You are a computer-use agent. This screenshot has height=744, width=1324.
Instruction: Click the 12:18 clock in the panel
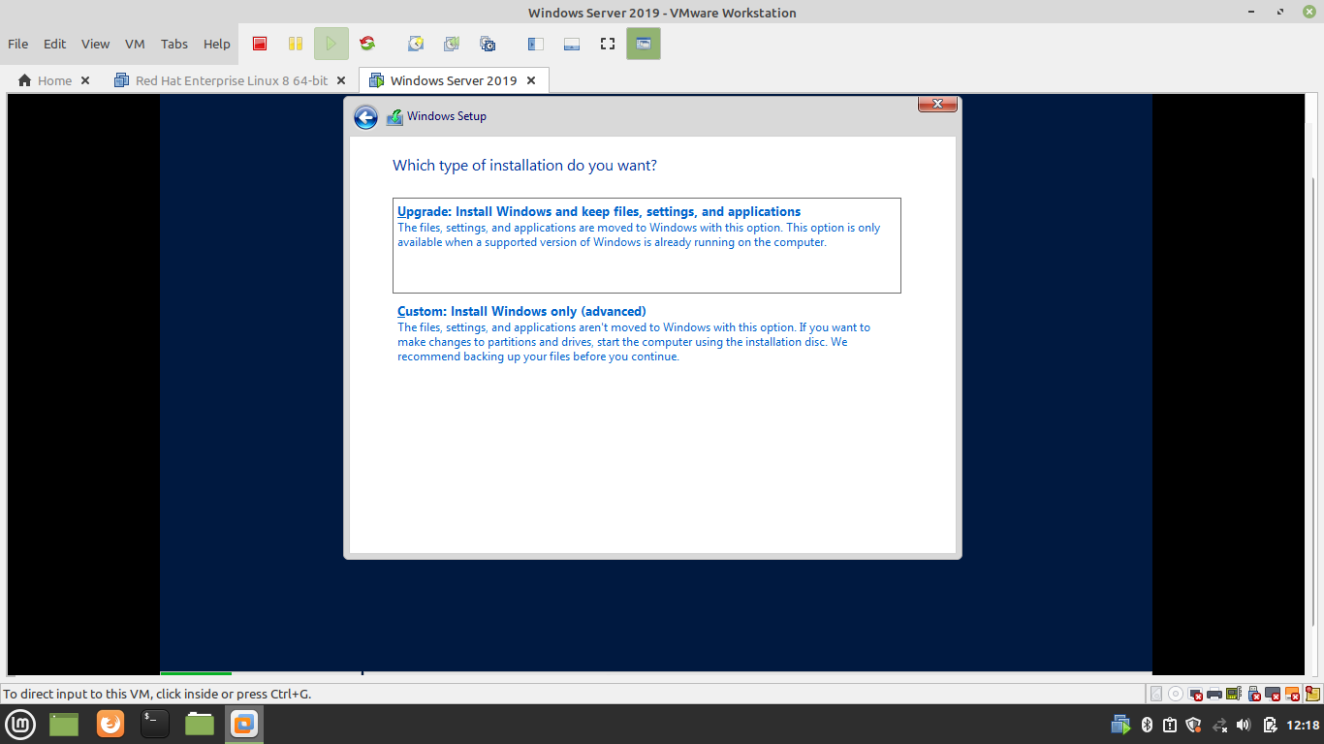(x=1303, y=725)
